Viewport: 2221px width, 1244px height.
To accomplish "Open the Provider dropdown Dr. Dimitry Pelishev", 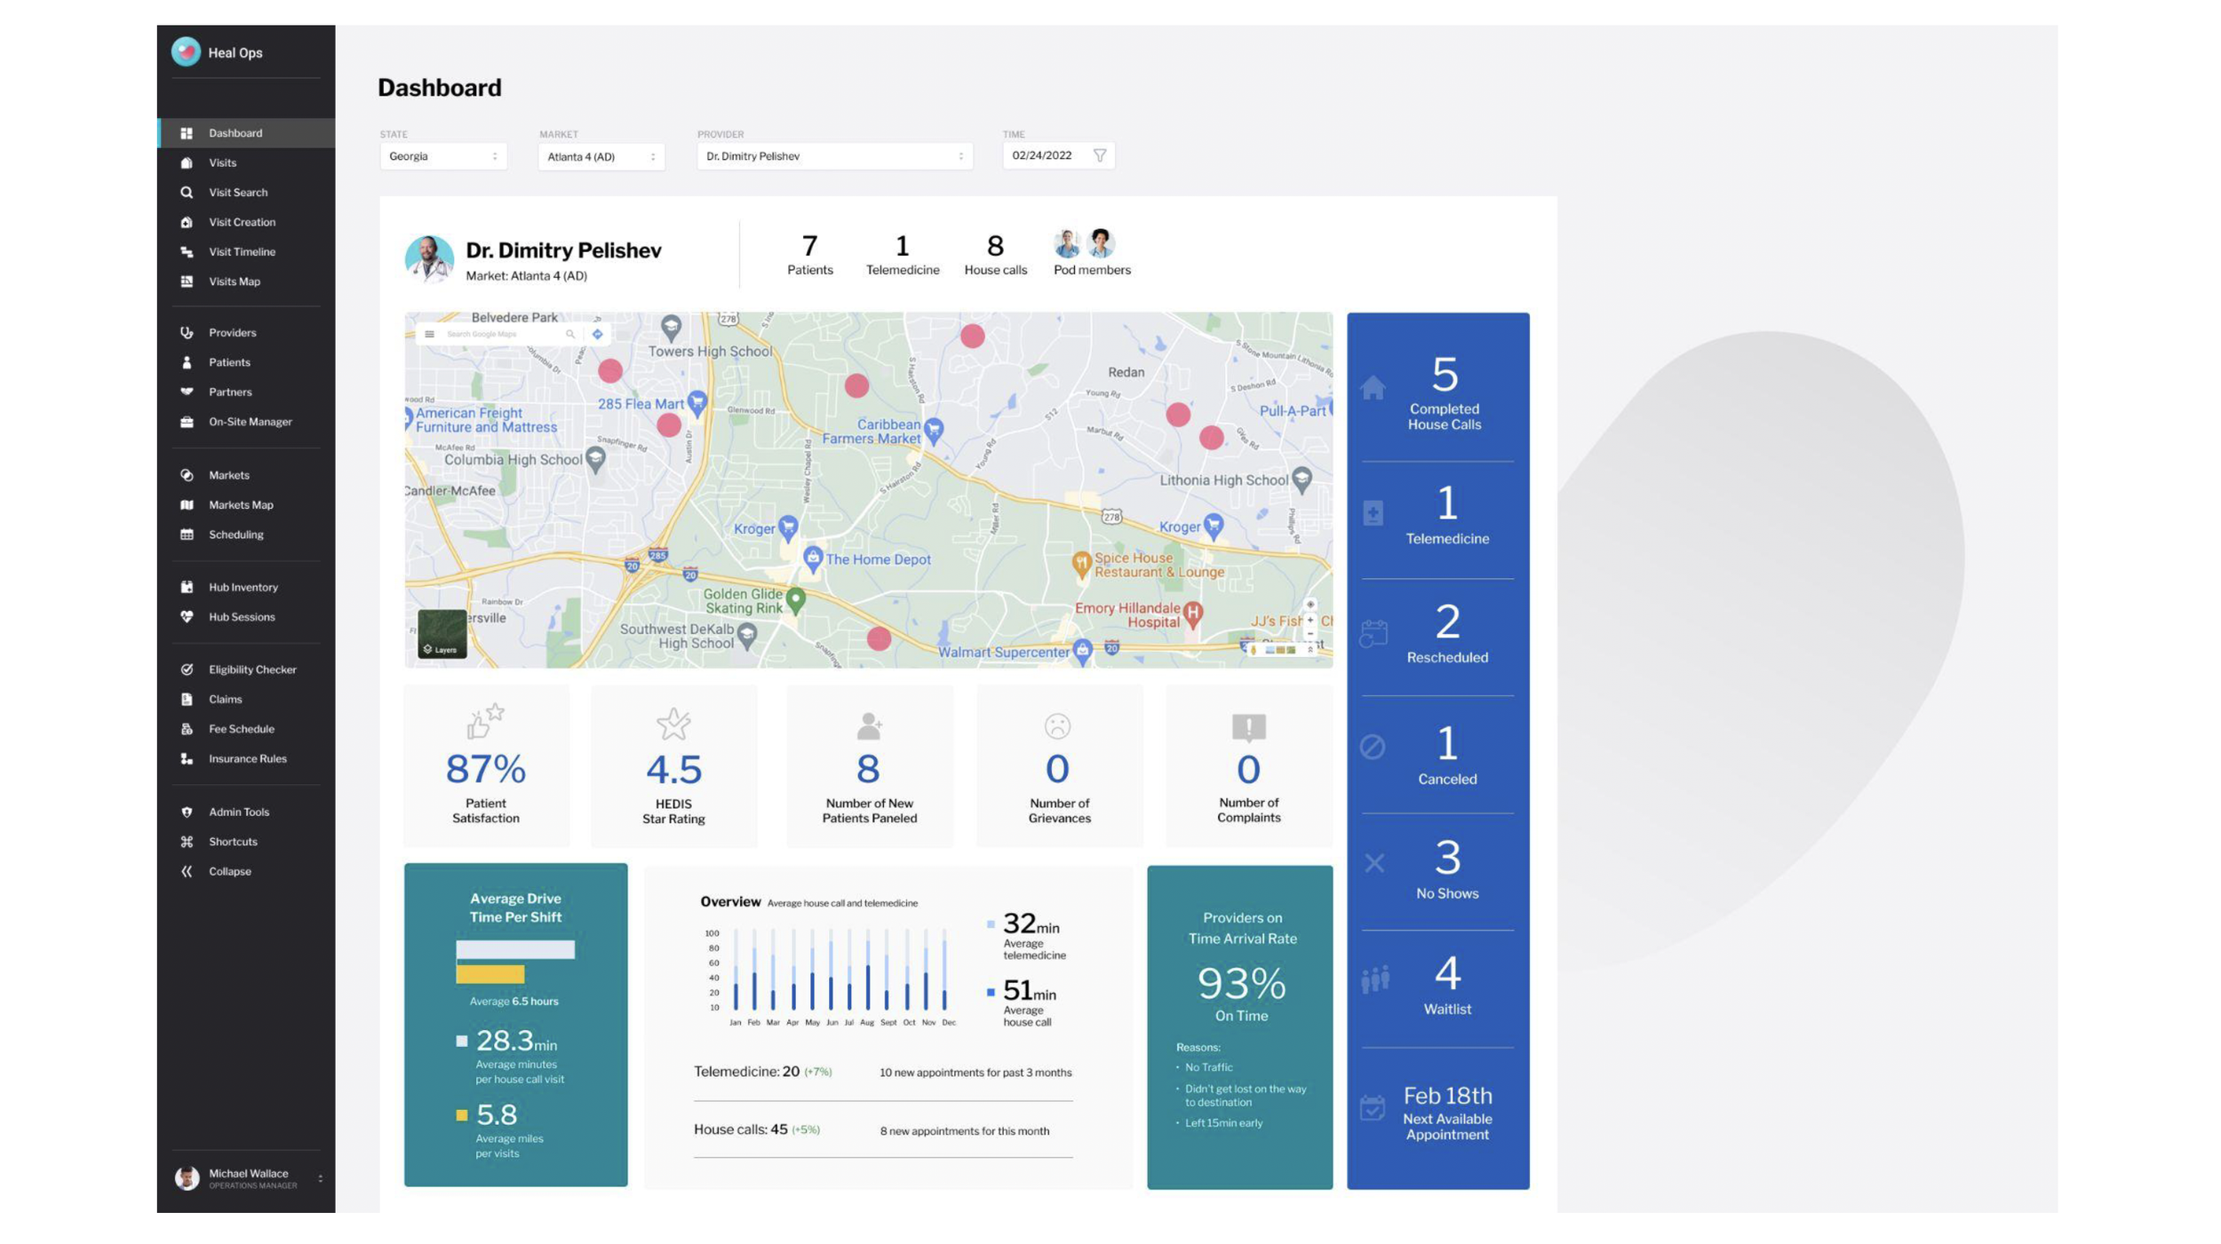I will 833,156.
